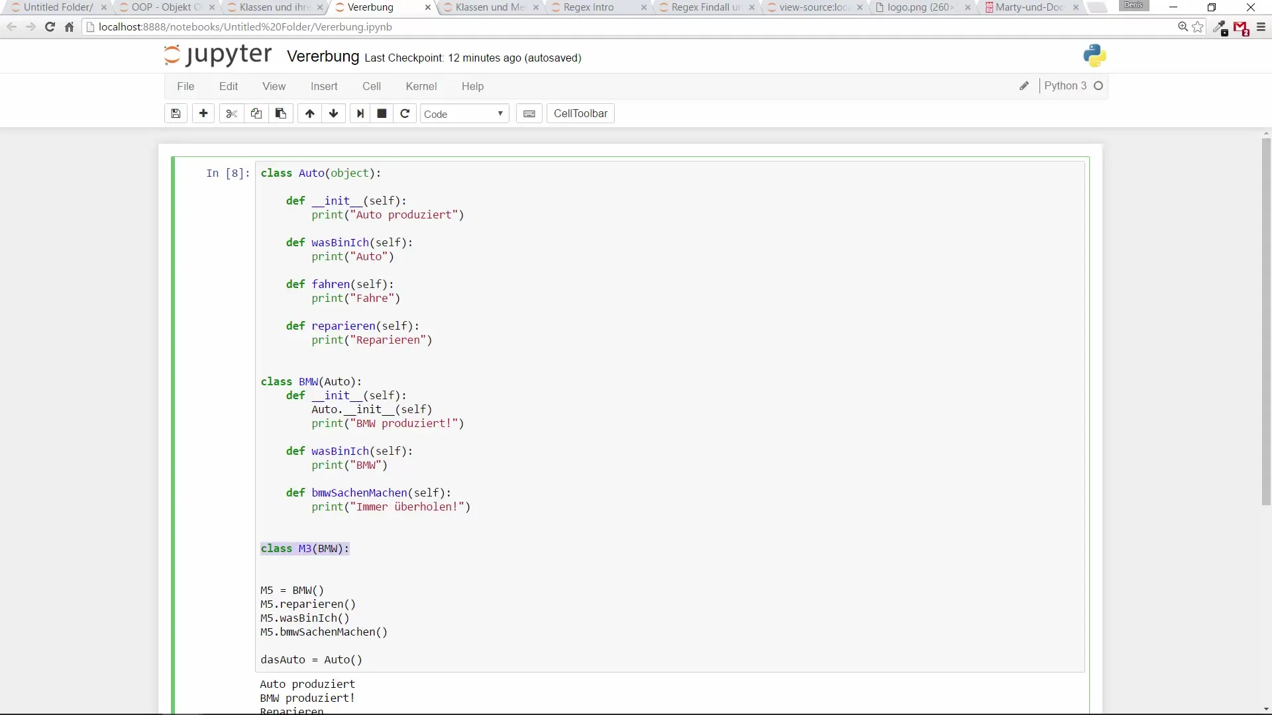Restart the kernel icon
1272x715 pixels.
(405, 114)
